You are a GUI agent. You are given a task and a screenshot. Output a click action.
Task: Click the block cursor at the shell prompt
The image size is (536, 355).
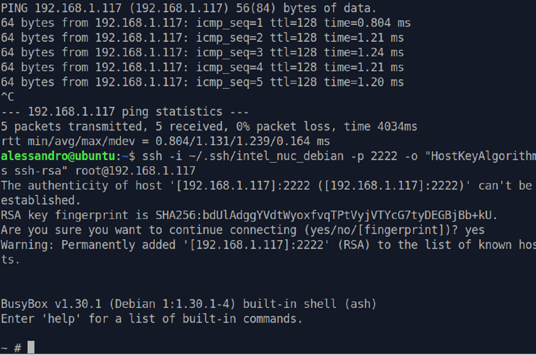[x=31, y=347]
